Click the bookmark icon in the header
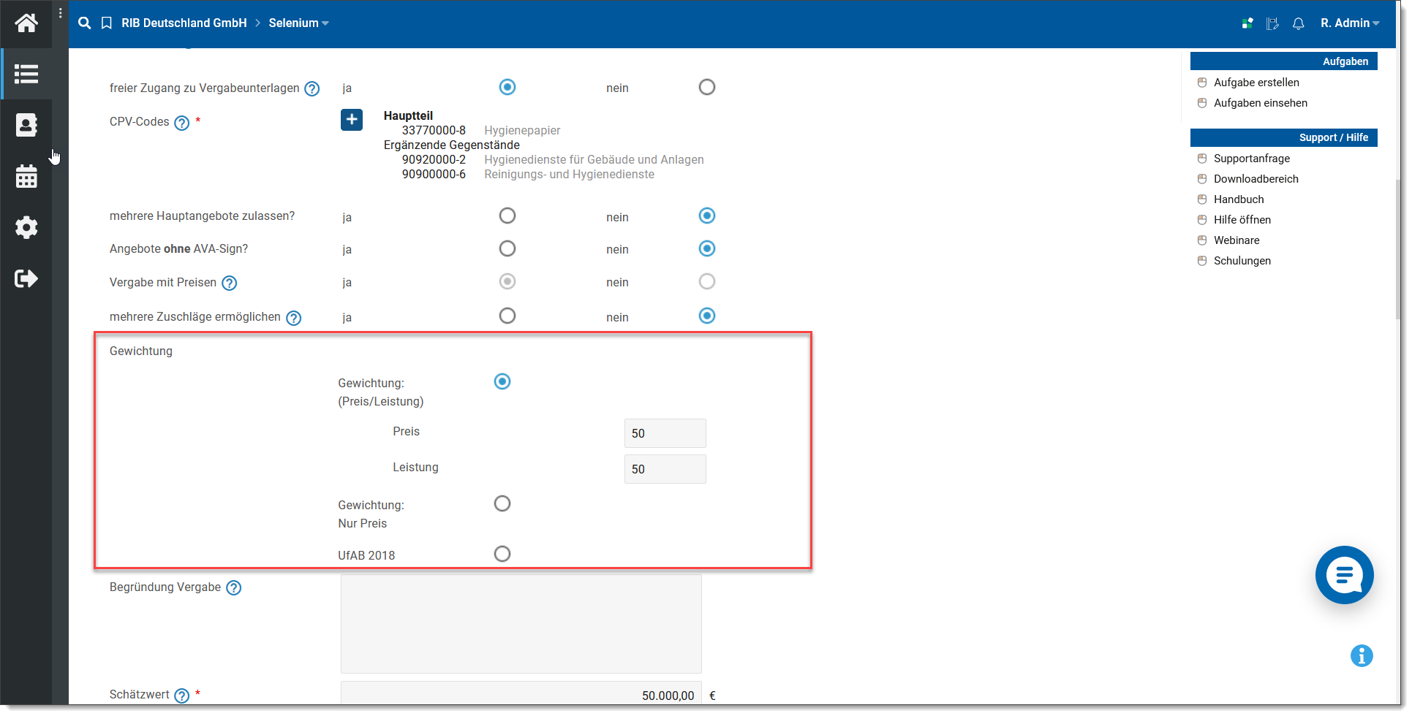The width and height of the screenshot is (1412, 716). pos(107,23)
